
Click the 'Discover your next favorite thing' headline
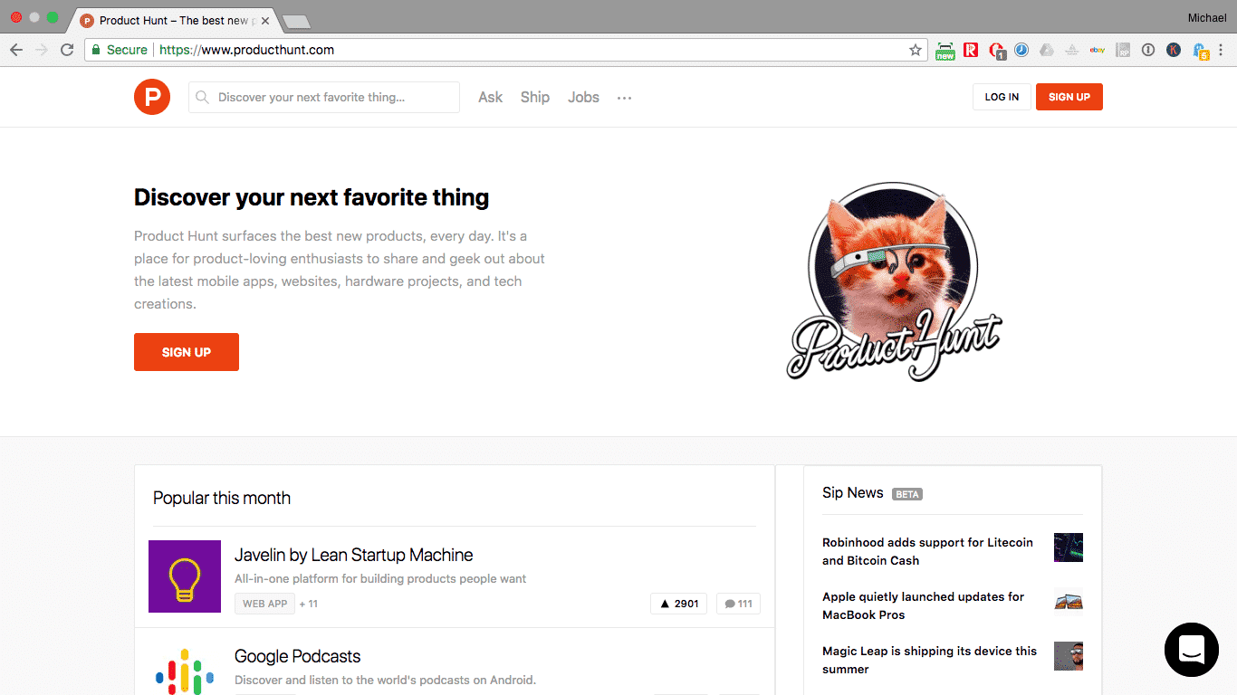(x=312, y=197)
